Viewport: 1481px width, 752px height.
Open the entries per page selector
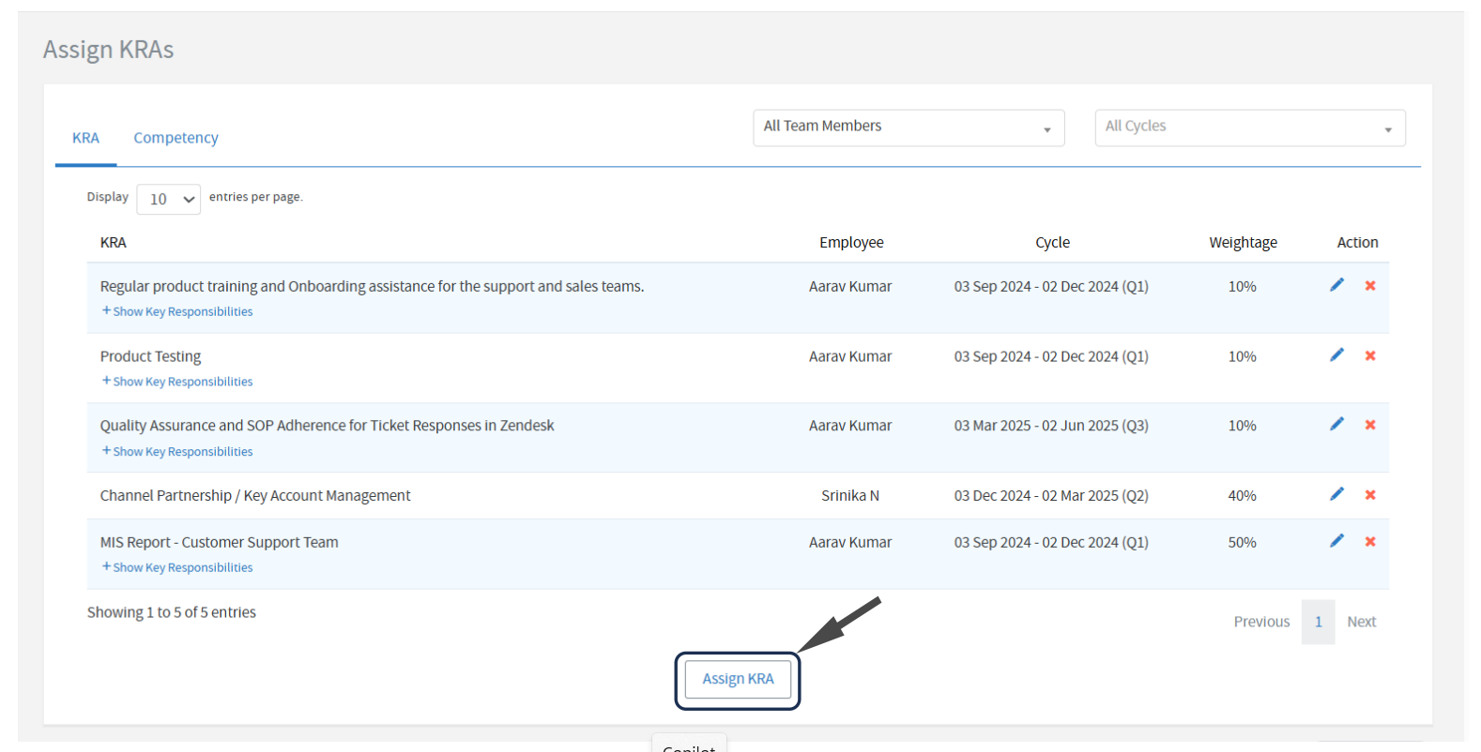click(169, 199)
